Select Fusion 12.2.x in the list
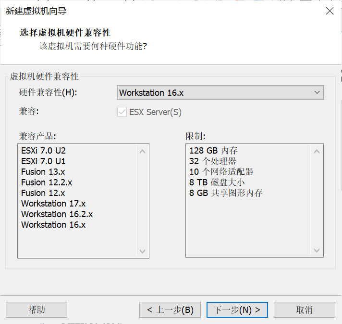The image size is (342, 324). (x=47, y=182)
